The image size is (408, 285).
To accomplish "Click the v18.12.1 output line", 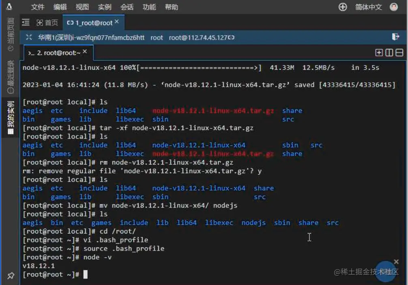I will click(39, 266).
